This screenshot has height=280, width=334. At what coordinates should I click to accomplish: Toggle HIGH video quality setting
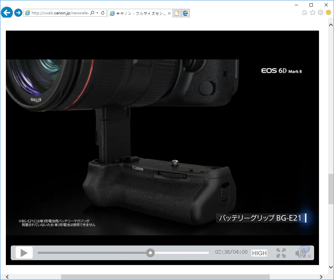[259, 253]
